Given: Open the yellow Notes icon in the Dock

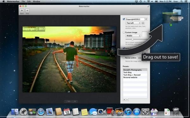Looking at the screenshot, I should tap(85, 112).
